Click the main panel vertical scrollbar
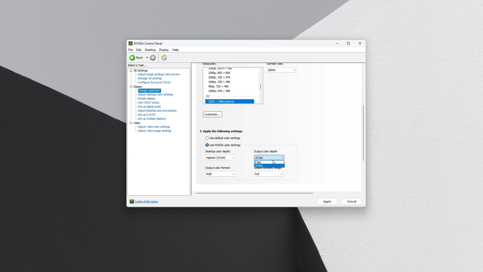Image resolution: width=483 pixels, height=272 pixels. tap(363, 133)
